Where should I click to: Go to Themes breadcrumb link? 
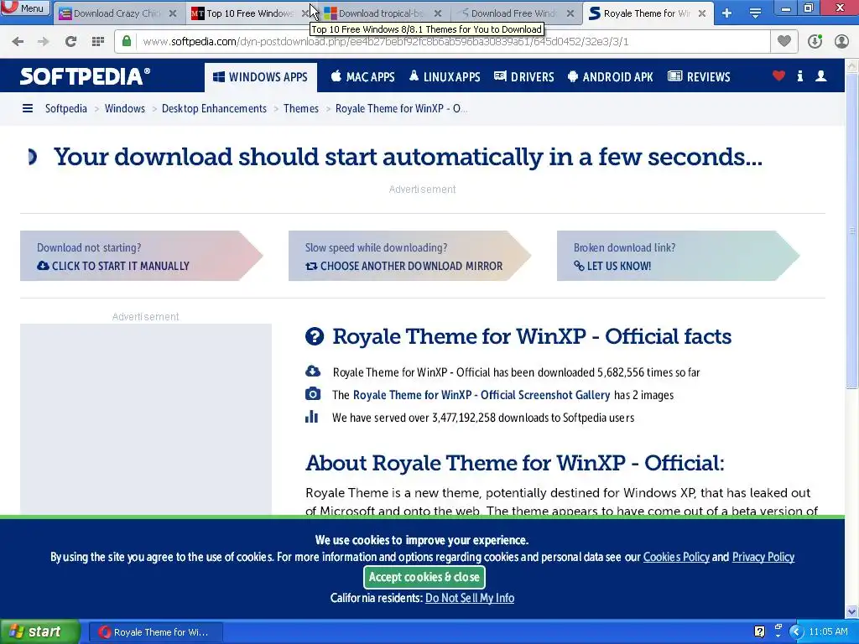[301, 108]
